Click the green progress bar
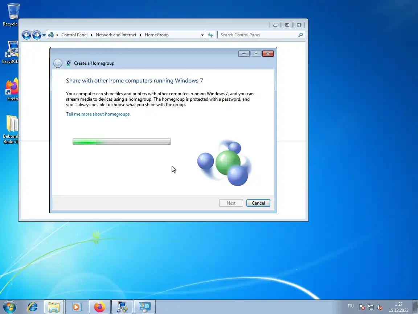Image resolution: width=418 pixels, height=314 pixels. pos(122,141)
